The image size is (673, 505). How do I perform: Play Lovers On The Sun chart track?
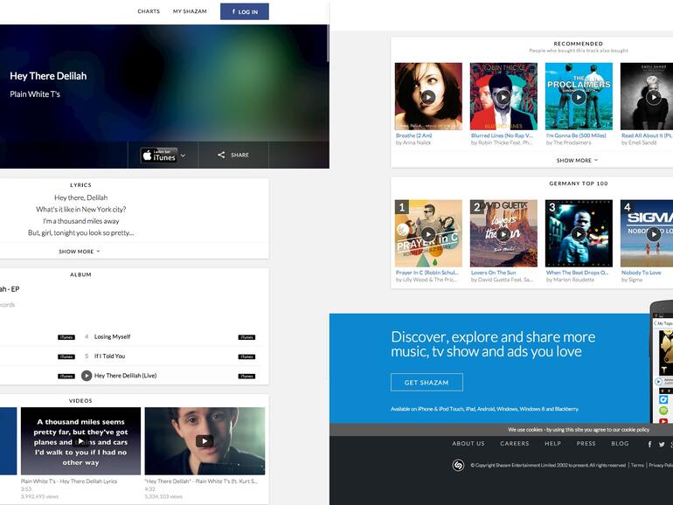pos(503,234)
